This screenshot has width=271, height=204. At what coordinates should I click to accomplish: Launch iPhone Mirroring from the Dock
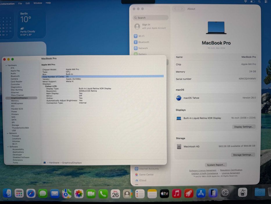pyautogui.click(x=213, y=193)
